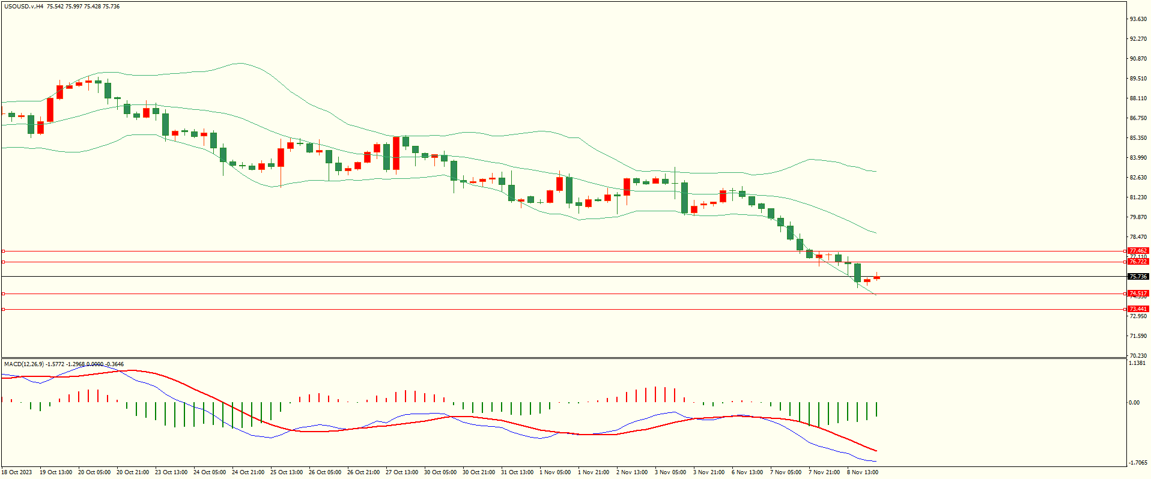Click the 93.630 price on the scale
Screen dimensions: 1151x479
click(1138, 19)
